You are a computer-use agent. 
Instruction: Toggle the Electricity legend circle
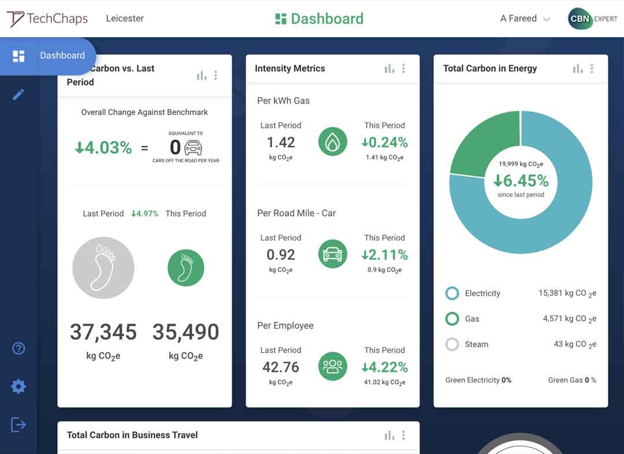(452, 293)
